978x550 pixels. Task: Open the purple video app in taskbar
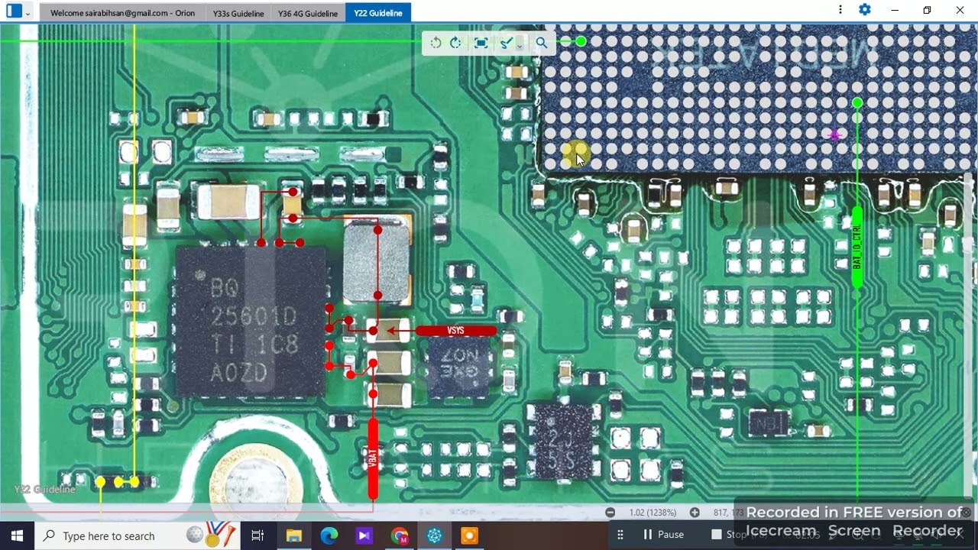point(364,535)
